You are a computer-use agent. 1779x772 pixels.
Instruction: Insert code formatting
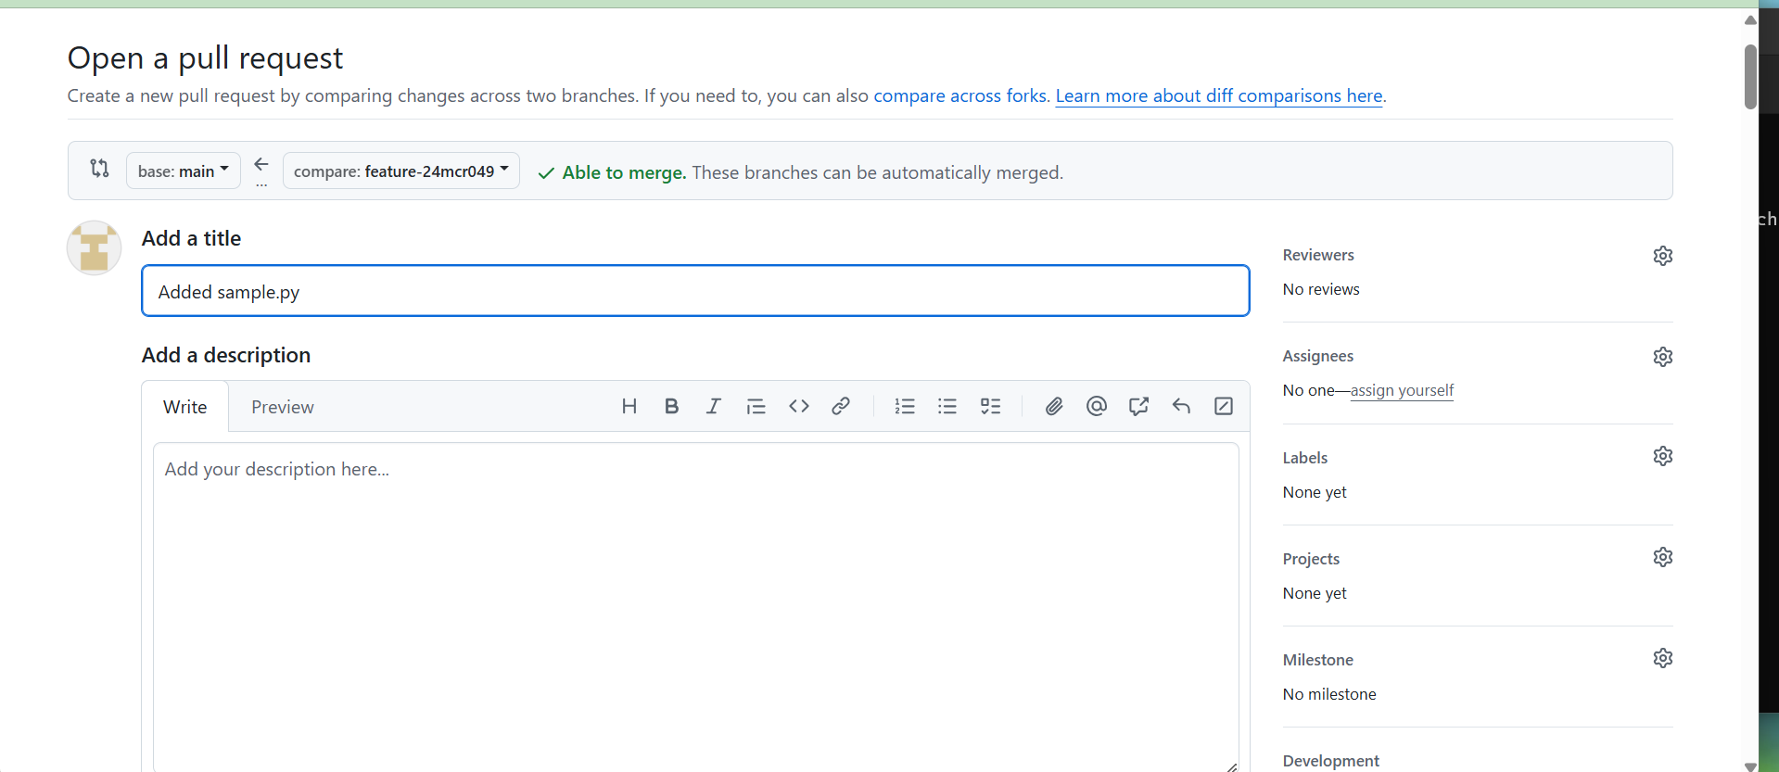(799, 406)
